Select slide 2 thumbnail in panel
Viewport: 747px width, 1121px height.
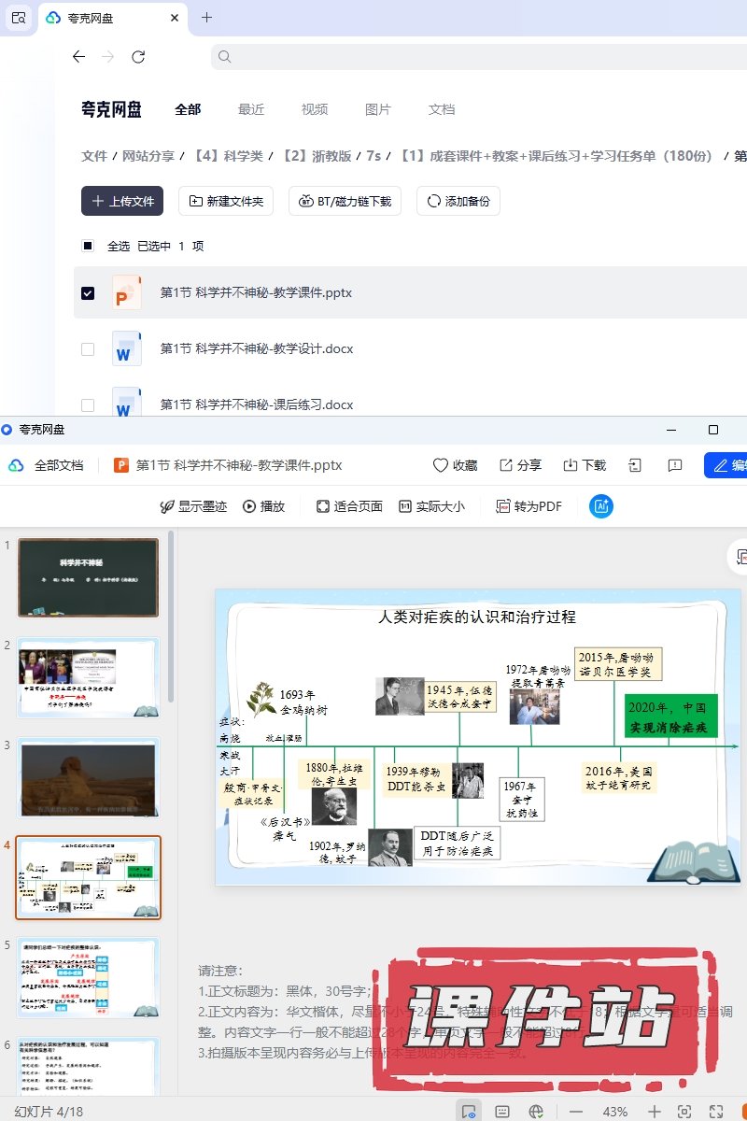pyautogui.click(x=89, y=677)
